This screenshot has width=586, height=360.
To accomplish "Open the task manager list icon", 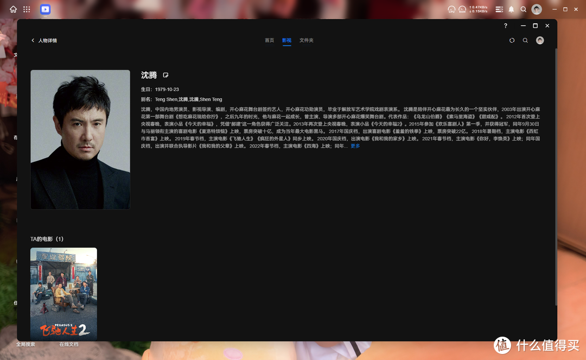I will (499, 9).
